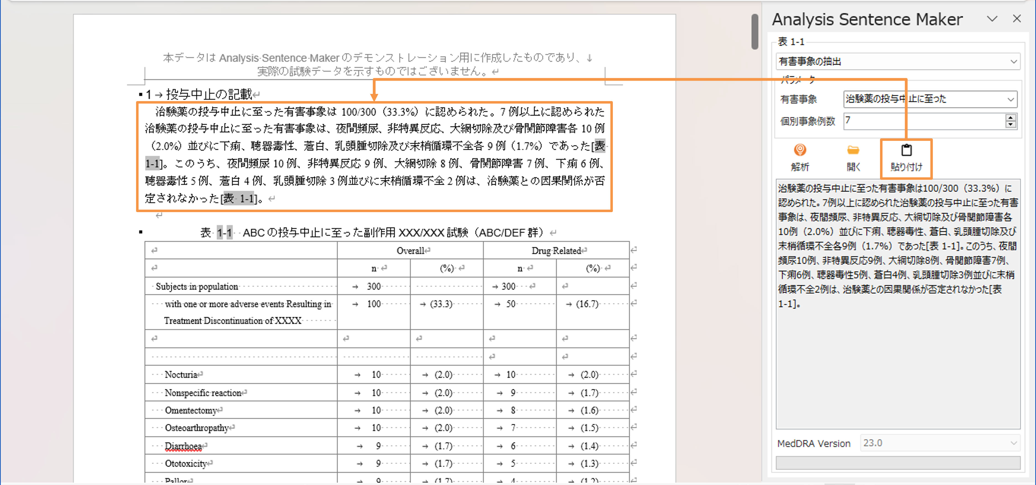The width and height of the screenshot is (1036, 485).
Task: Click the 解析 (analyze) lightbulb icon
Action: [800, 151]
